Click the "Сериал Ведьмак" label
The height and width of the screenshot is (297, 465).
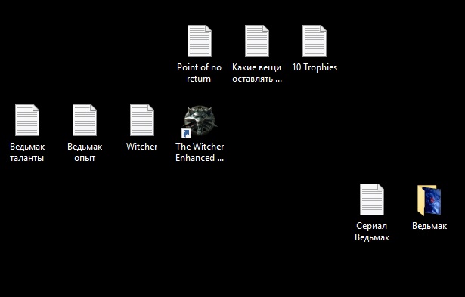point(372,232)
